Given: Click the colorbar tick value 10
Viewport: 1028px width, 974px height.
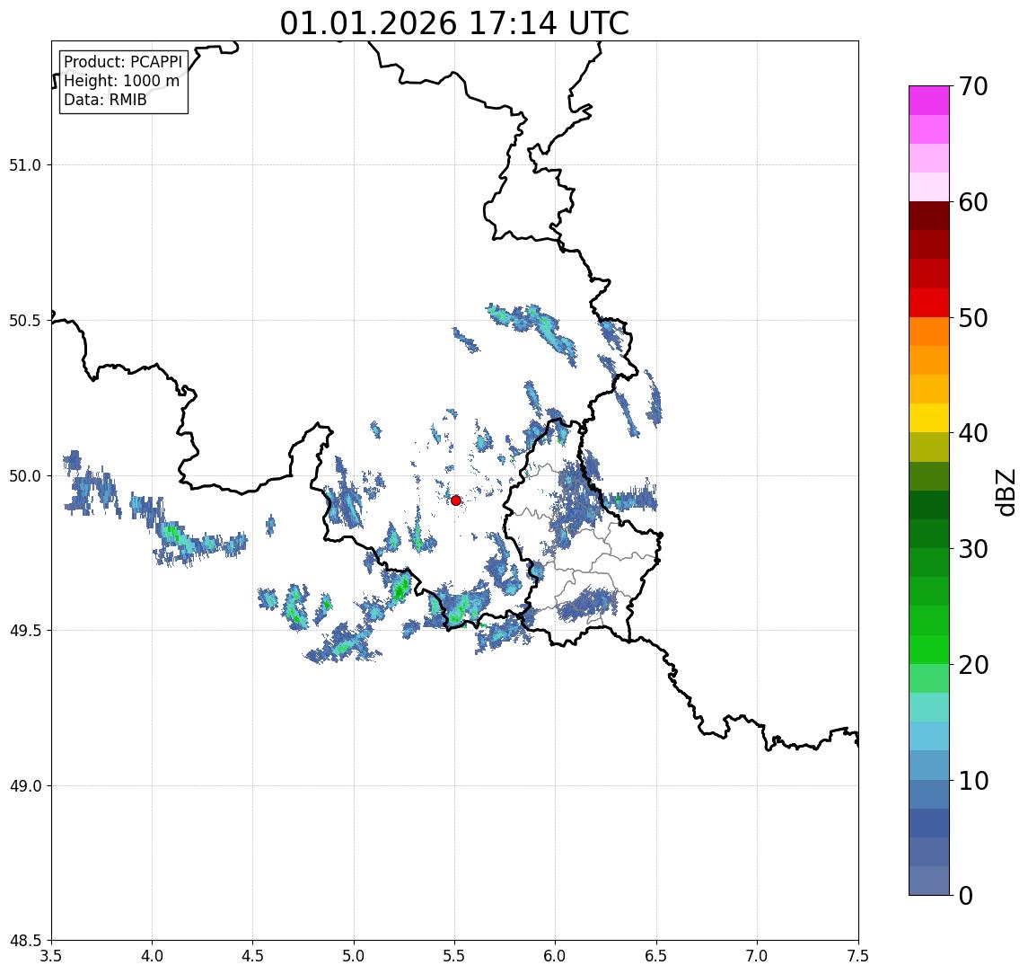Looking at the screenshot, I should coord(973,781).
